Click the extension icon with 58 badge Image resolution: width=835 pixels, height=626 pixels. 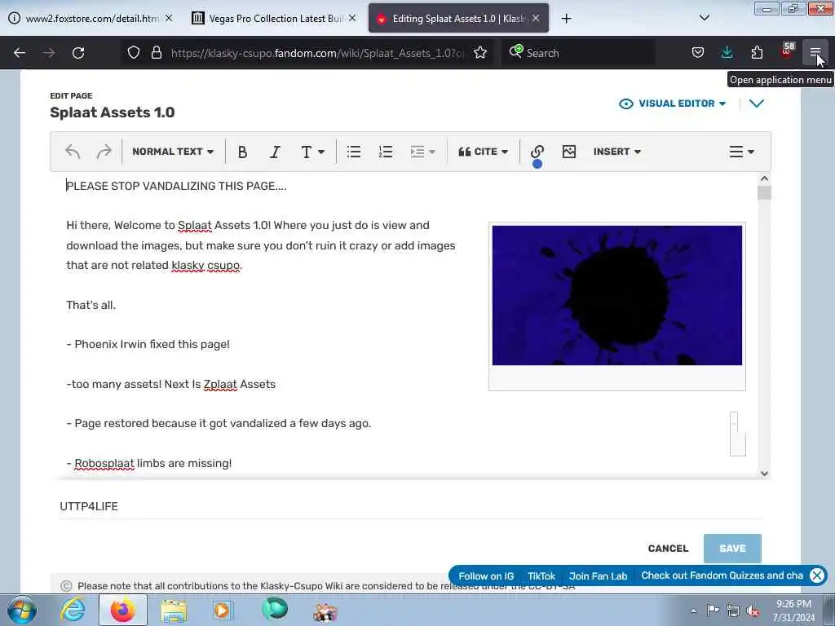coord(787,51)
